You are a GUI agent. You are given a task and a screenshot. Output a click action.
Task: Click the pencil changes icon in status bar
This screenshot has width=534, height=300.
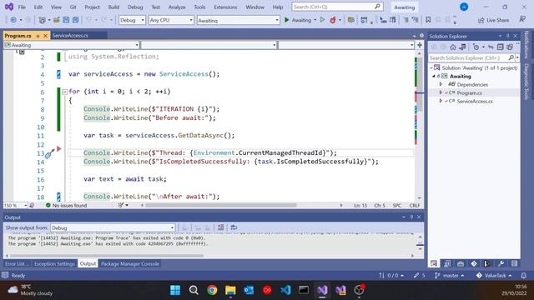[x=419, y=275]
